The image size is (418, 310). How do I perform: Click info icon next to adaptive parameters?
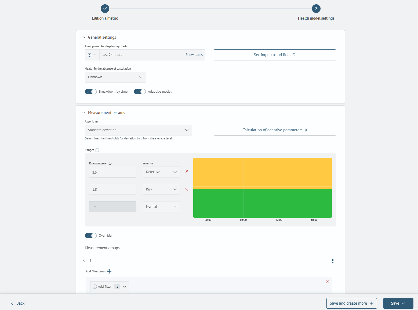click(x=305, y=130)
